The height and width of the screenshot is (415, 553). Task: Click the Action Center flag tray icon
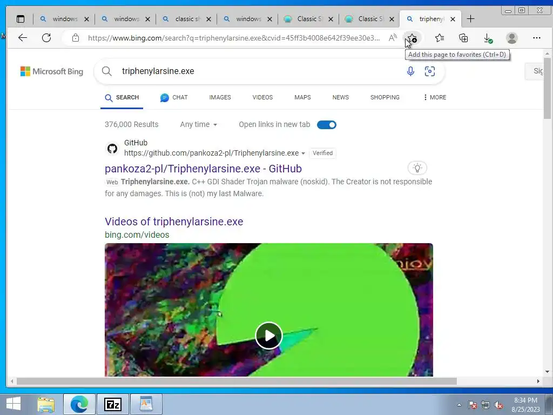(x=473, y=405)
